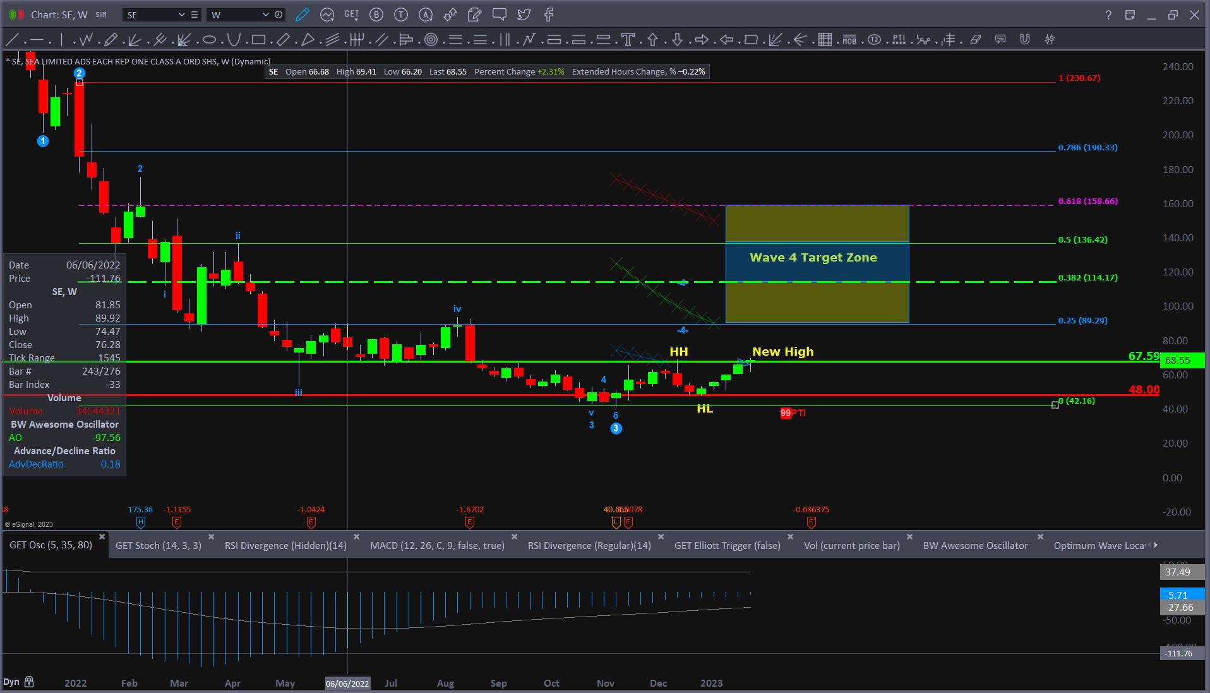Image resolution: width=1210 pixels, height=693 pixels.
Task: Select the ellipse drawing tool
Action: click(x=209, y=40)
